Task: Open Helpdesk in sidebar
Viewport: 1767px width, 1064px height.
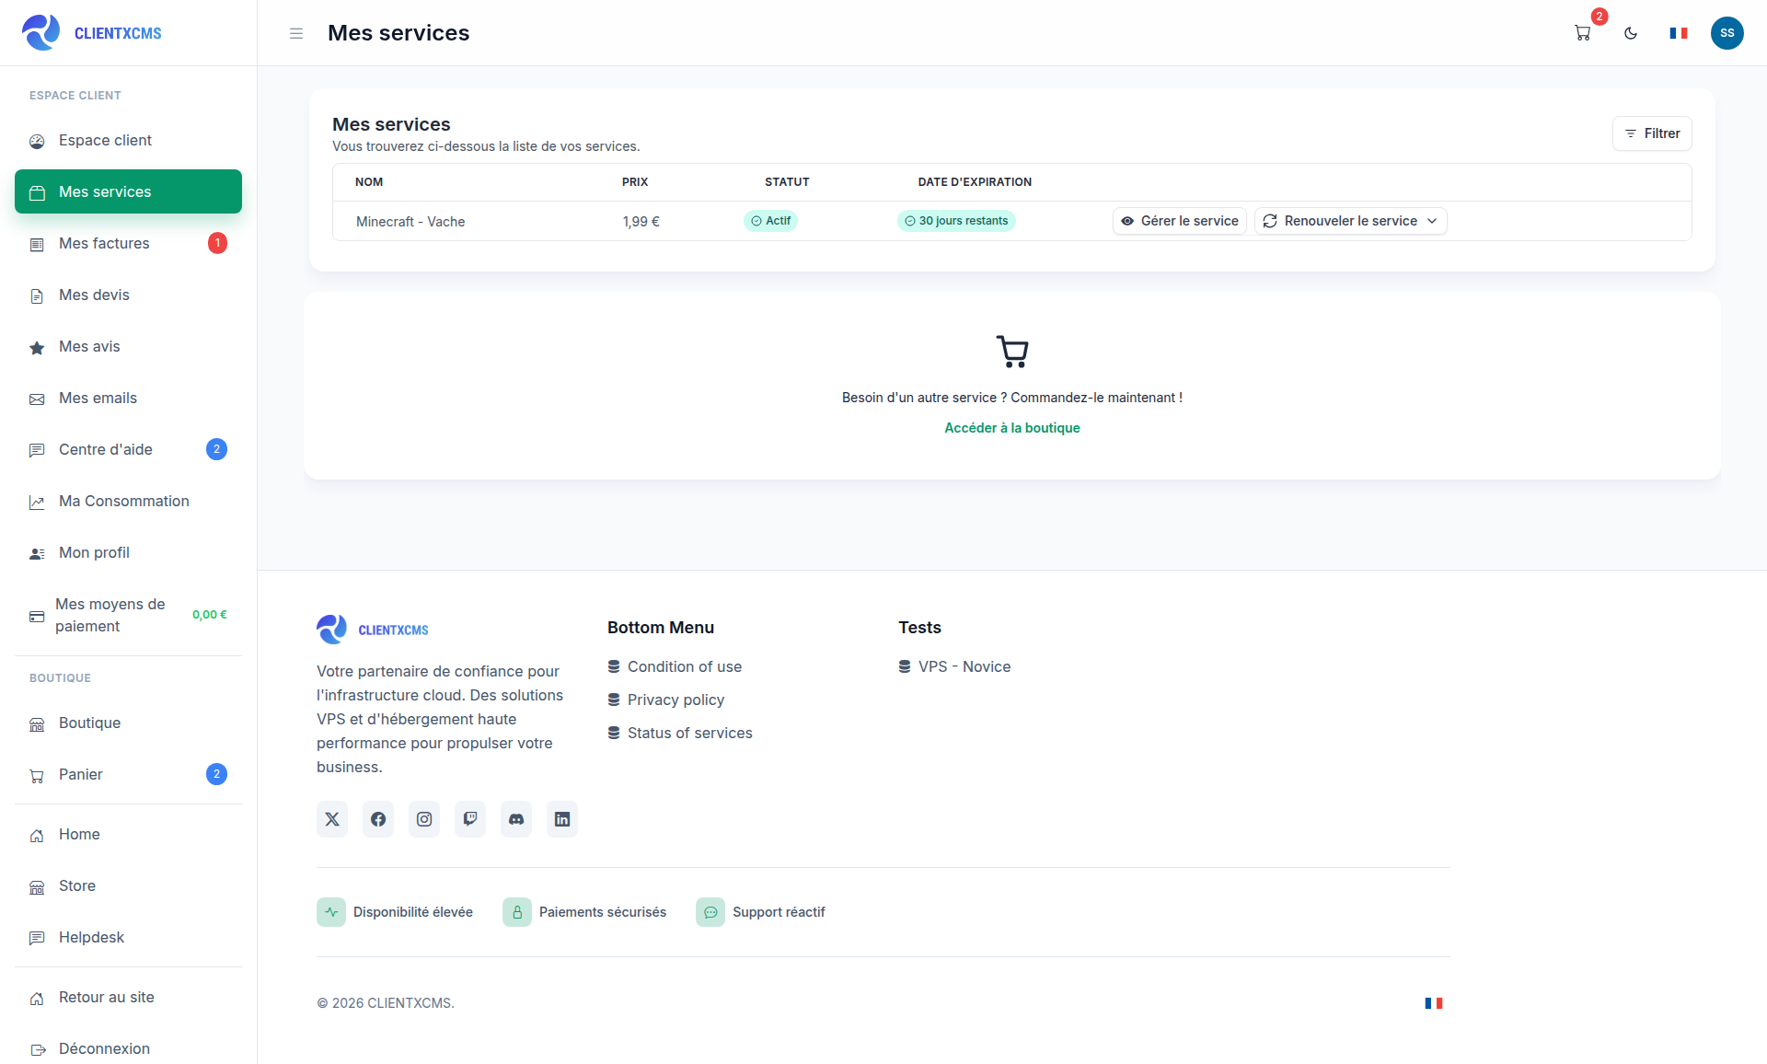Action: (x=129, y=937)
